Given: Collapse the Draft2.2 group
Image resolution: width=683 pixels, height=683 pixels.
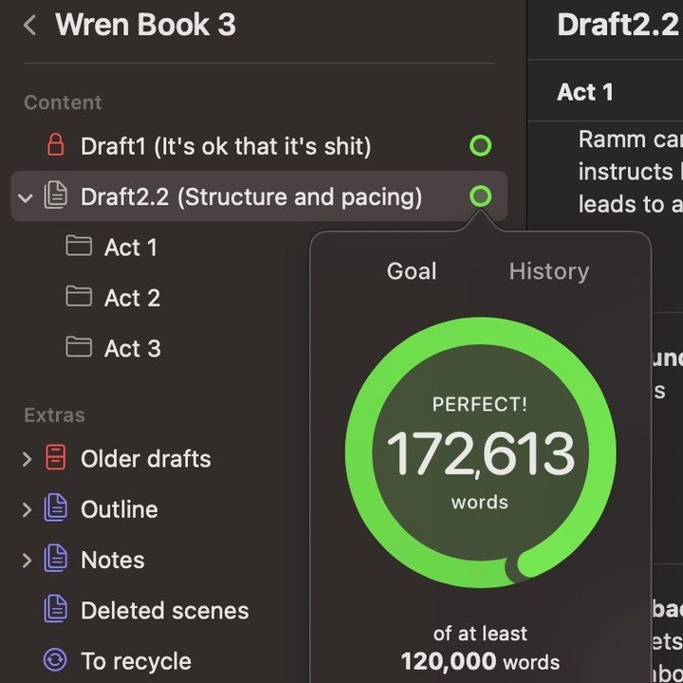Looking at the screenshot, I should pos(26,197).
